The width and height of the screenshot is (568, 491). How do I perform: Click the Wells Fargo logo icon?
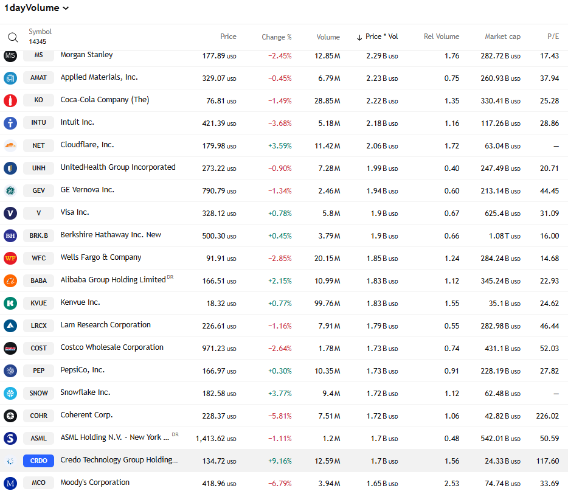(10, 258)
